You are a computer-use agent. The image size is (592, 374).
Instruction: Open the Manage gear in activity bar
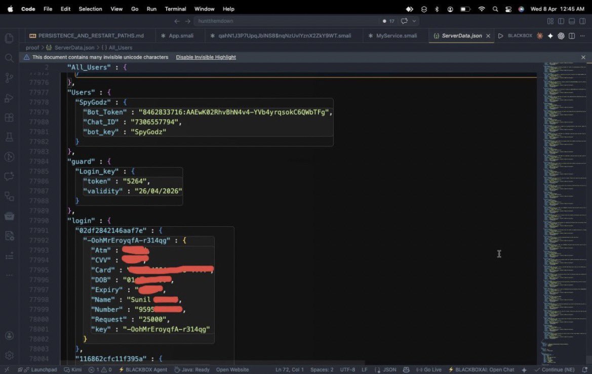click(9, 355)
